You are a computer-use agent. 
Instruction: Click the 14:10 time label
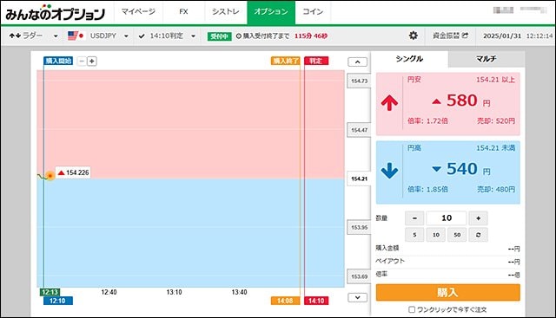coord(316,301)
